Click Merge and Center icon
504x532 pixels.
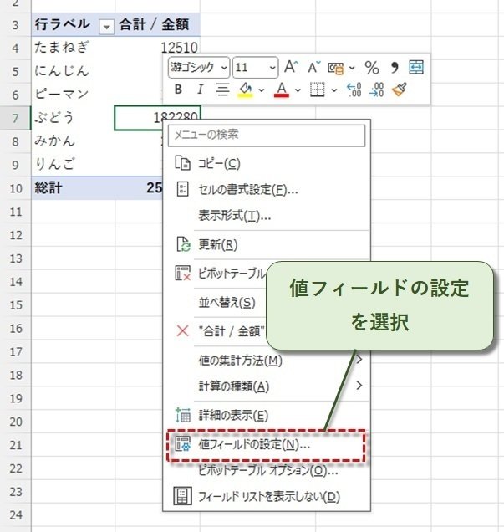pyautogui.click(x=416, y=67)
